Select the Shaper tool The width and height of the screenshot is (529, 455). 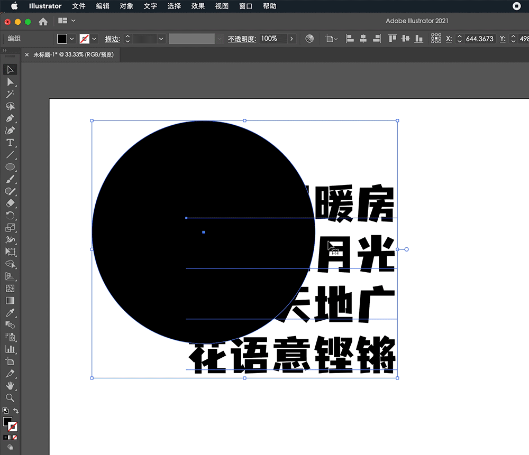tap(10, 191)
